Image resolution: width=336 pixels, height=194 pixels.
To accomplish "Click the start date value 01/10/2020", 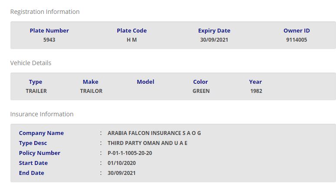I will point(121,163).
